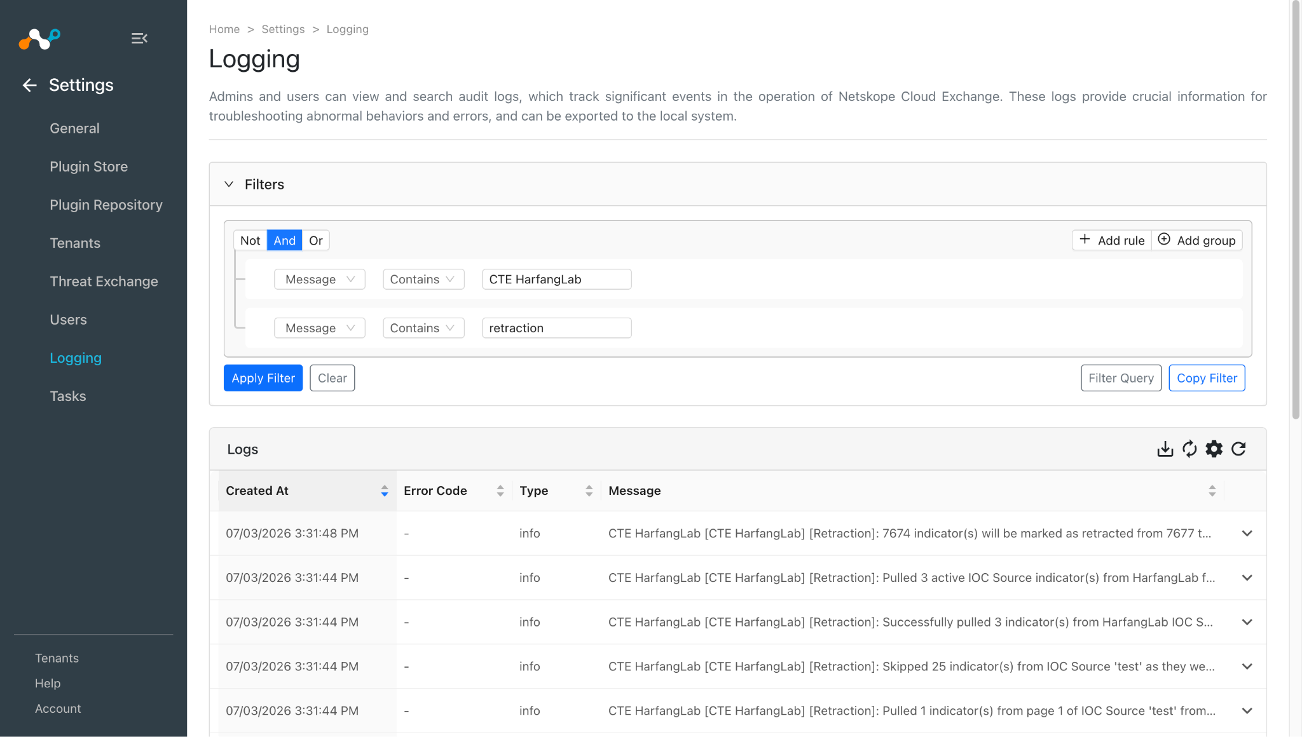Image resolution: width=1302 pixels, height=737 pixels.
Task: Go back using the Settings arrow
Action: click(29, 85)
